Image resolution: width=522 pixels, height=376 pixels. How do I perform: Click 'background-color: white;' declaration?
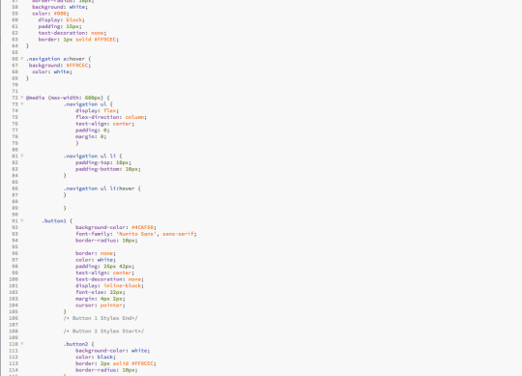tap(112, 350)
